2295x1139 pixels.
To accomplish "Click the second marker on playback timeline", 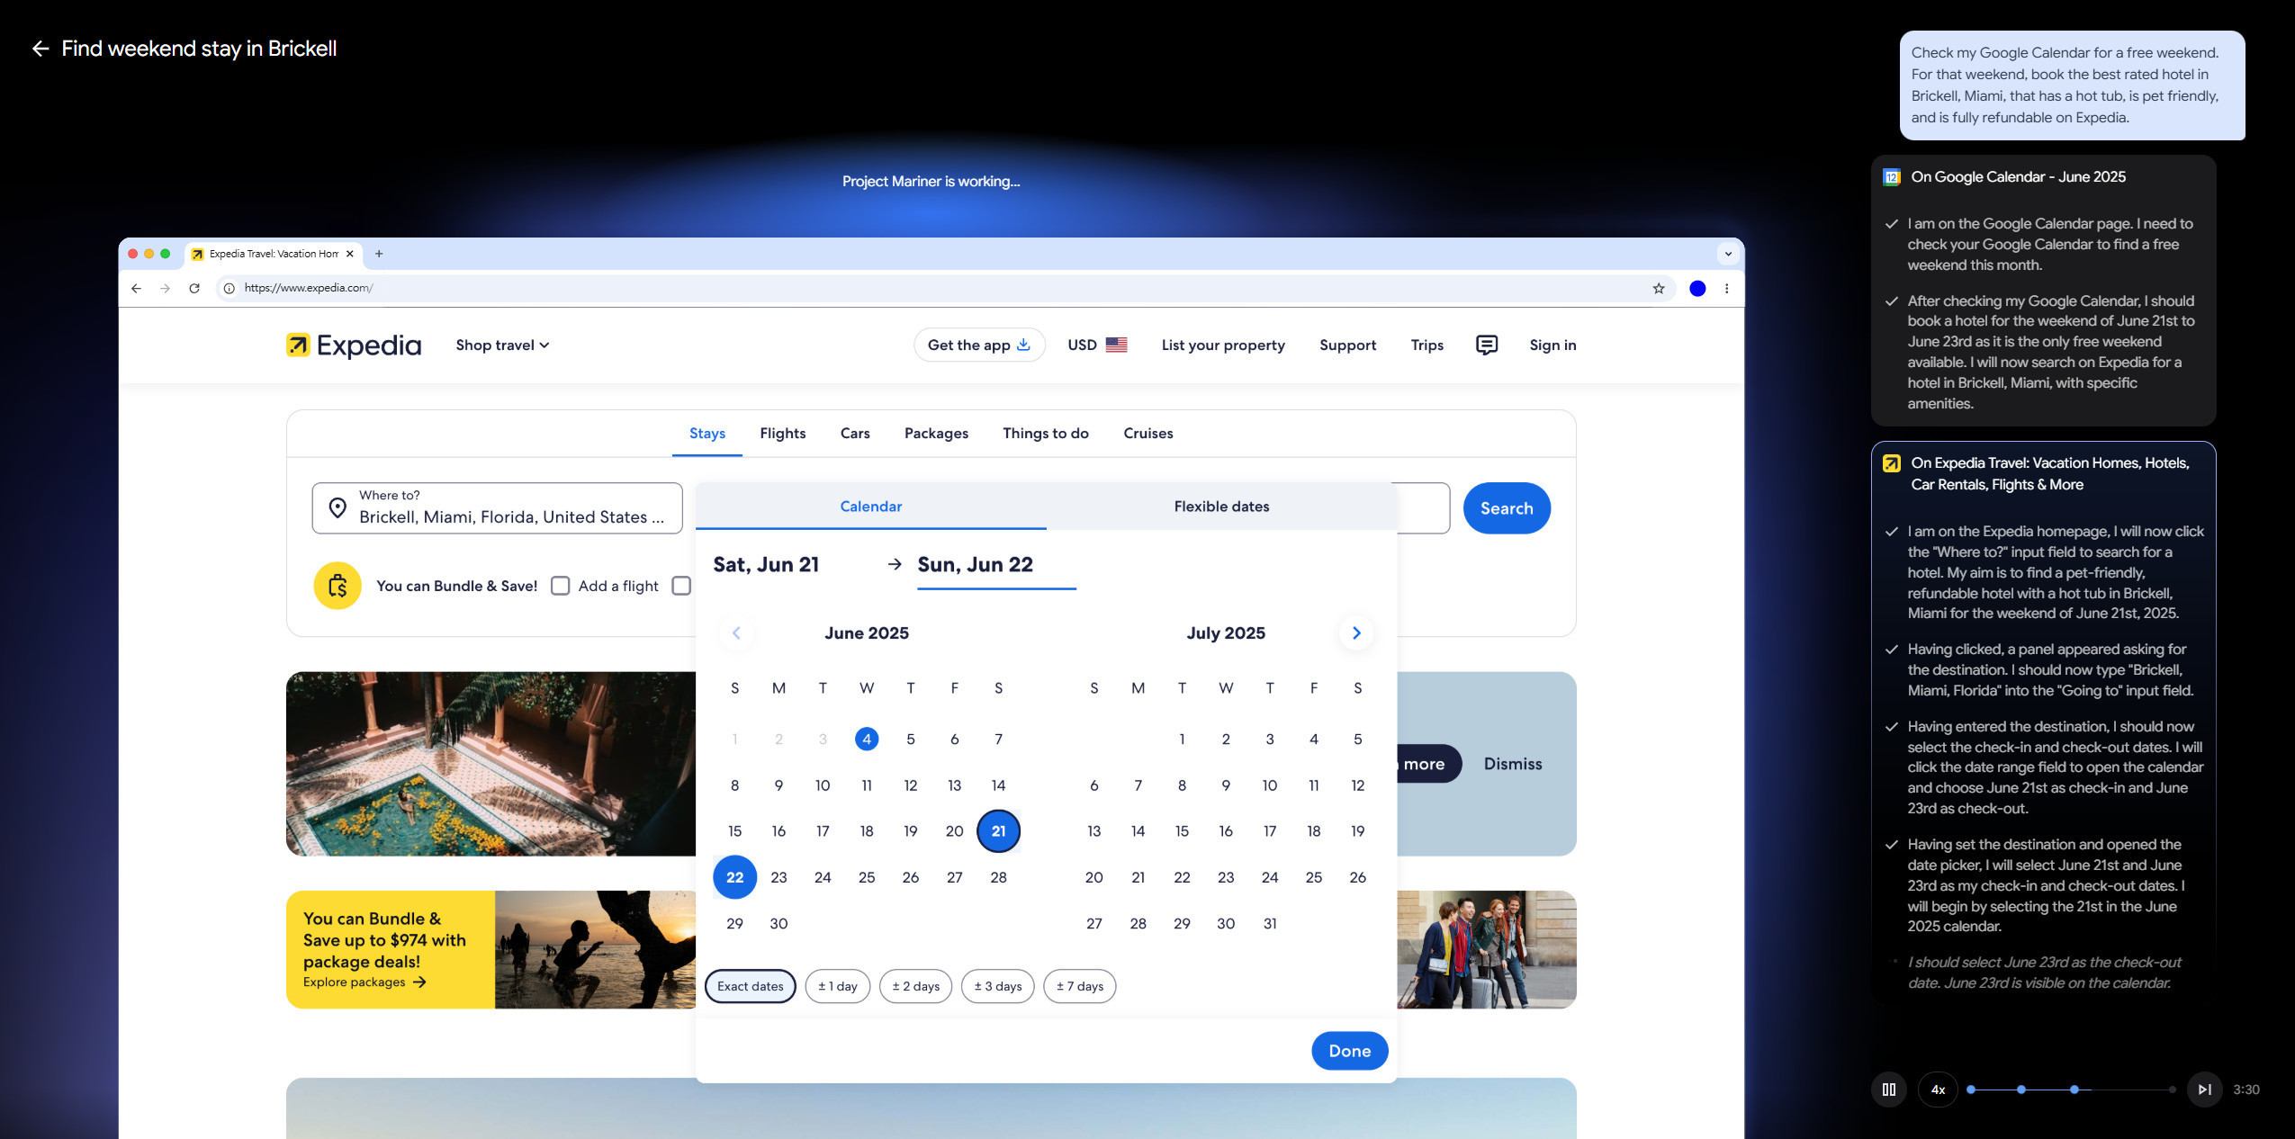I will [x=2021, y=1090].
